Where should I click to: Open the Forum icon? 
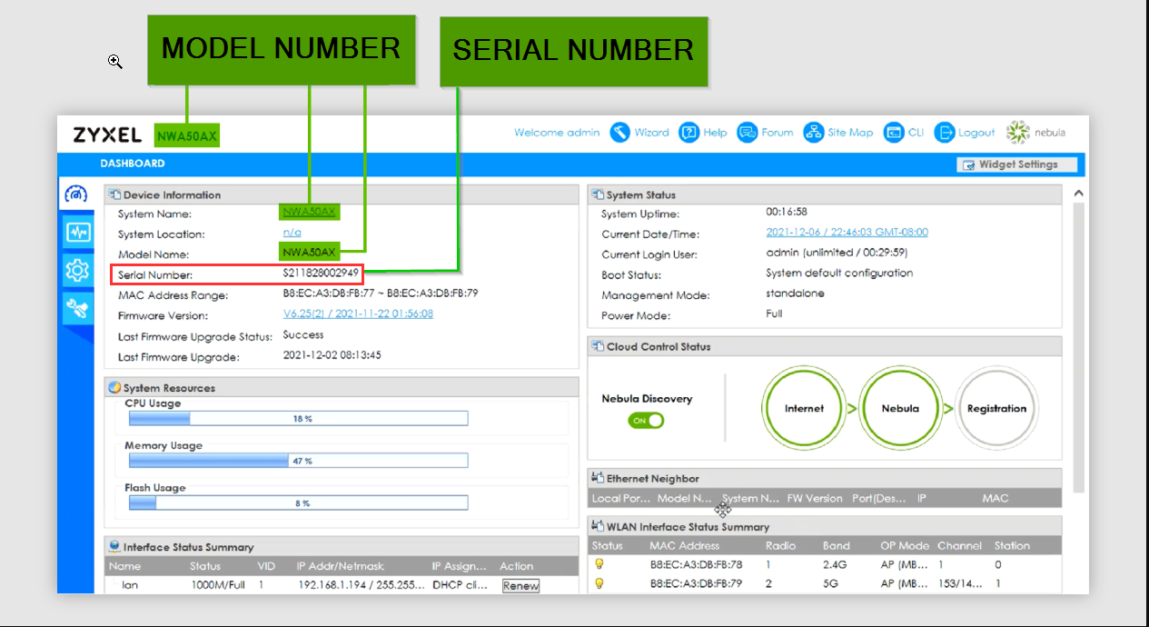click(x=748, y=133)
